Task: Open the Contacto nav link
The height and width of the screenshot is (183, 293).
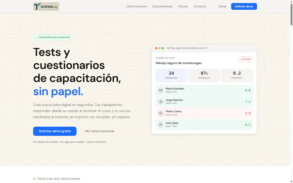Action: pos(200,6)
